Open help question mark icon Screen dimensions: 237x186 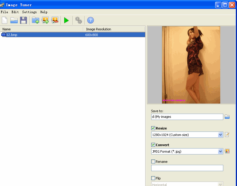coord(91,20)
